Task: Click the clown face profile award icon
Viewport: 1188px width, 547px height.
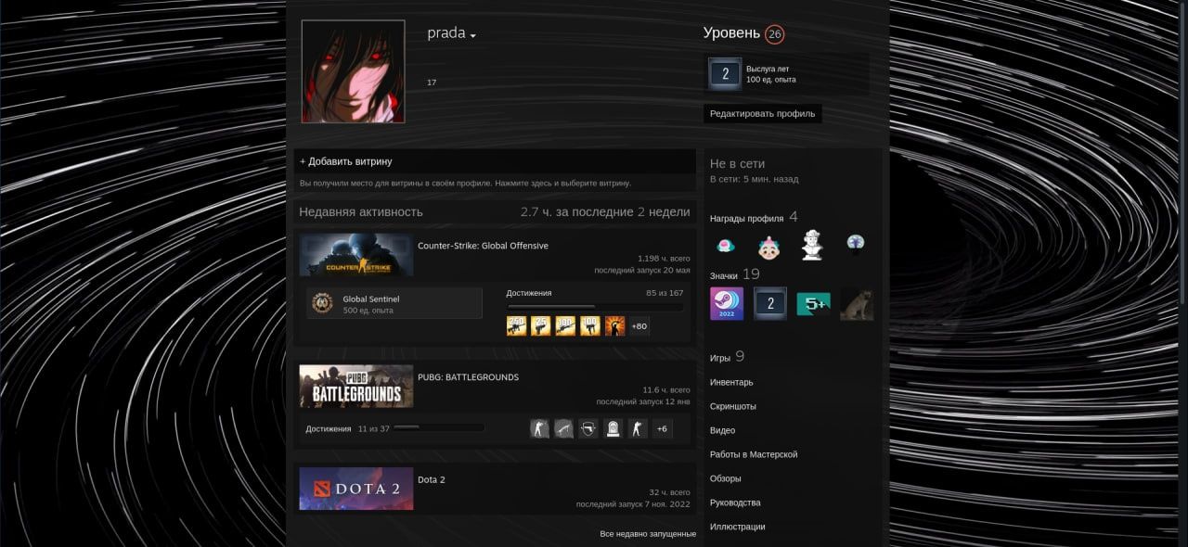Action: [768, 247]
